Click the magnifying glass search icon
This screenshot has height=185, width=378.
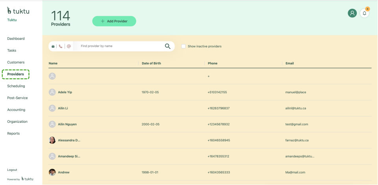point(168,46)
